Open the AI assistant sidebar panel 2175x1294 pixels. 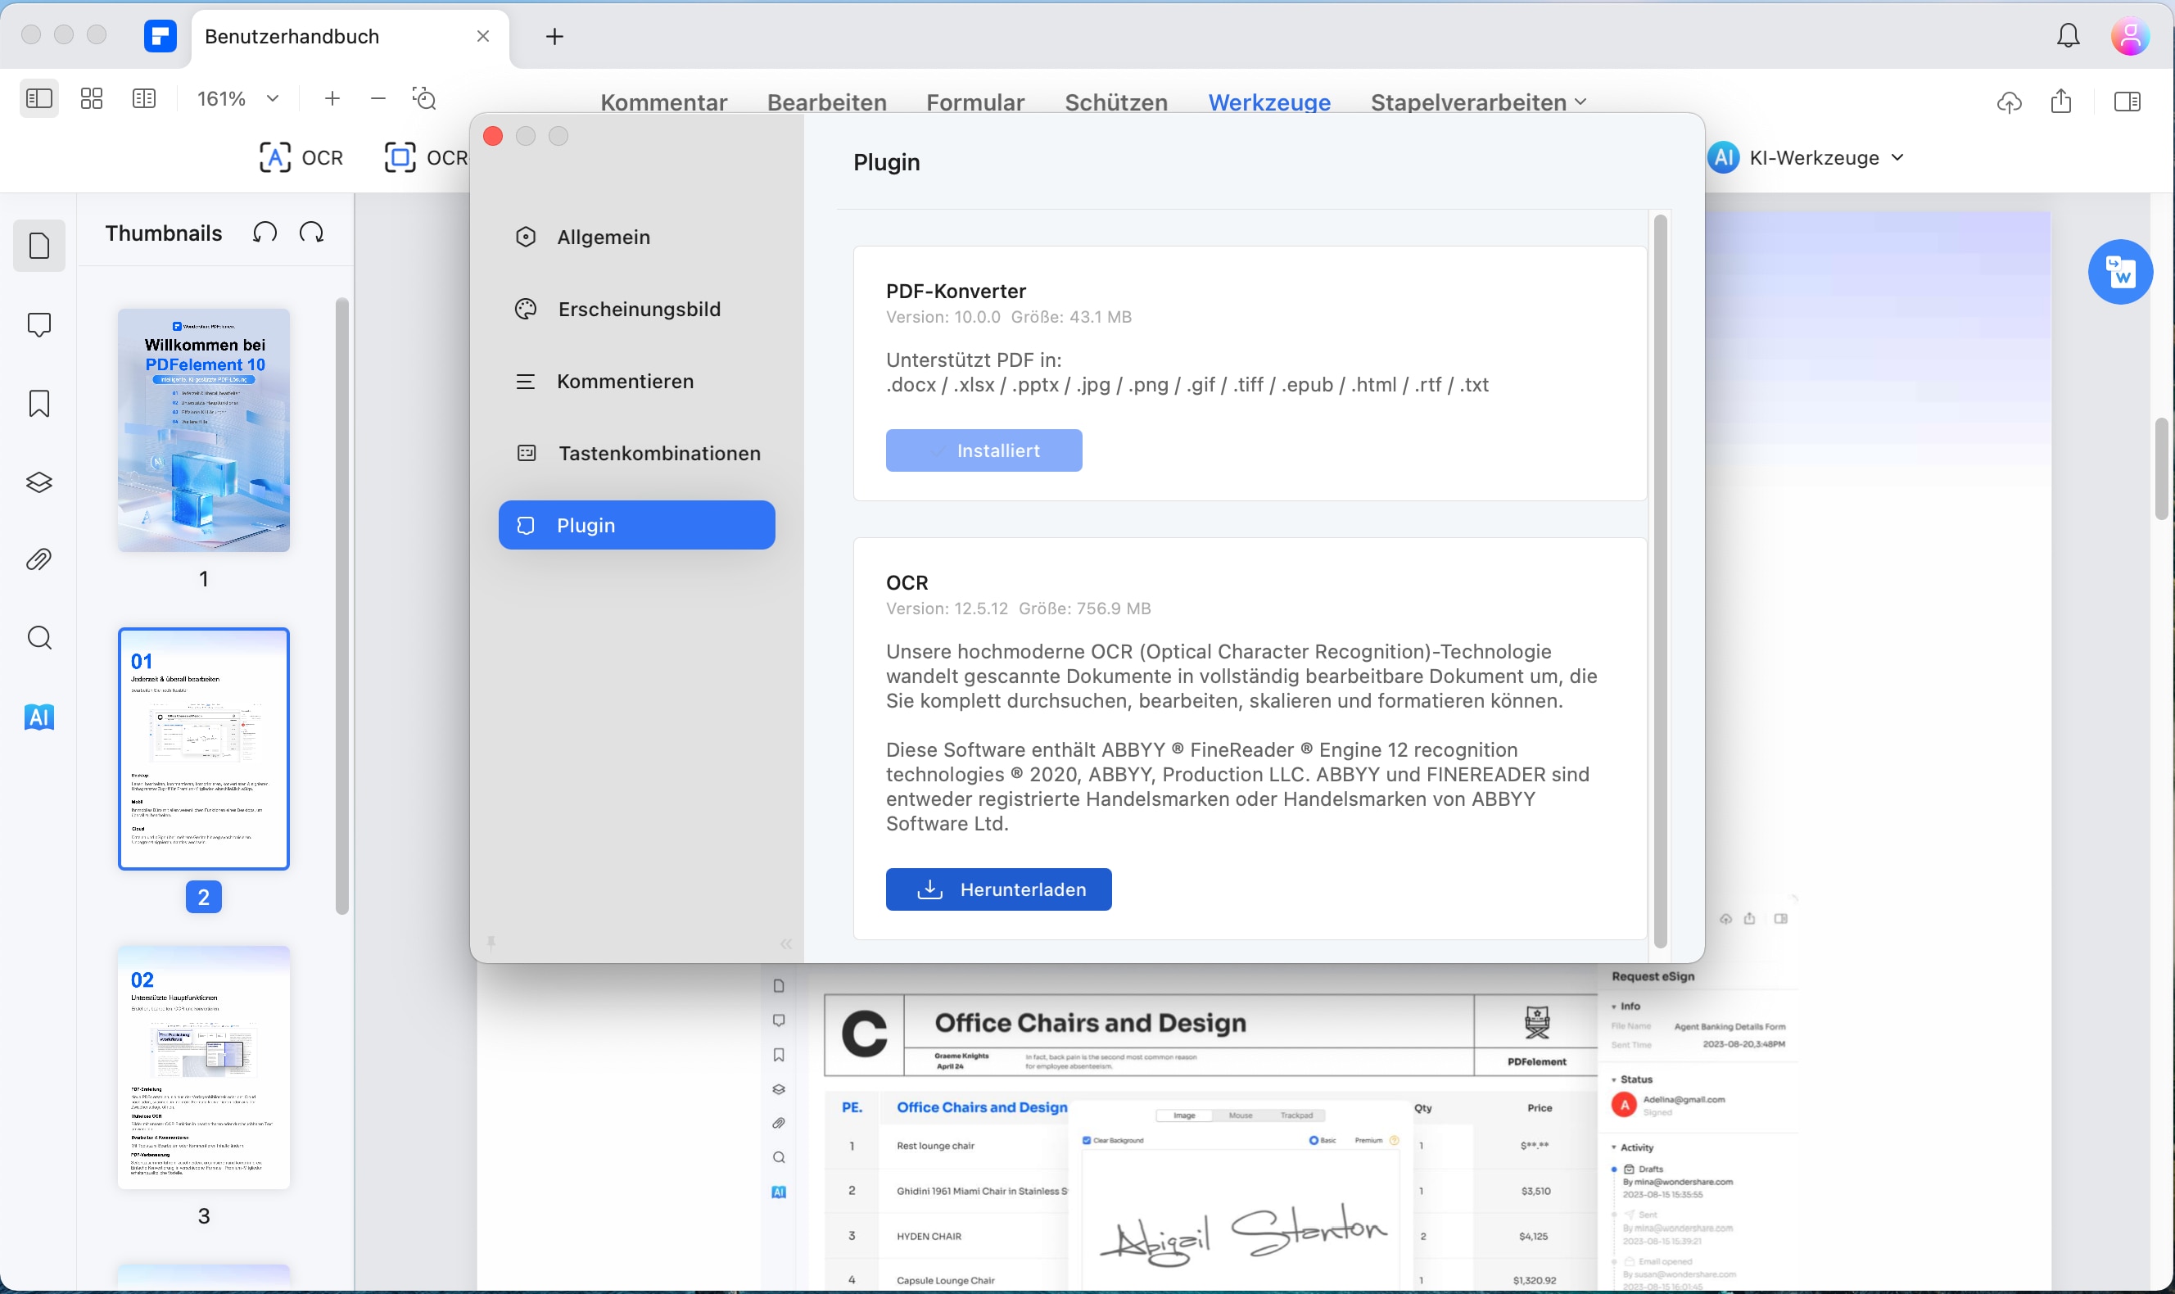(x=39, y=717)
